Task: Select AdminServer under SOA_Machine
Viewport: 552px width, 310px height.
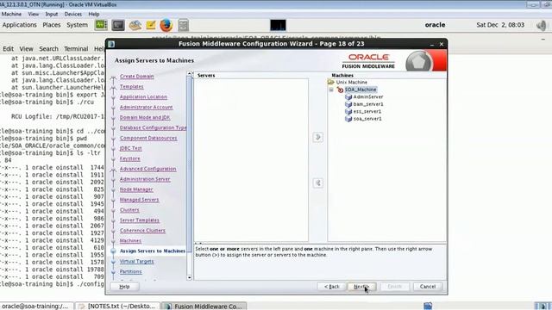Action: [368, 96]
